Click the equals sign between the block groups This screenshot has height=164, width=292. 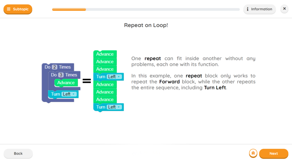pyautogui.click(x=87, y=81)
